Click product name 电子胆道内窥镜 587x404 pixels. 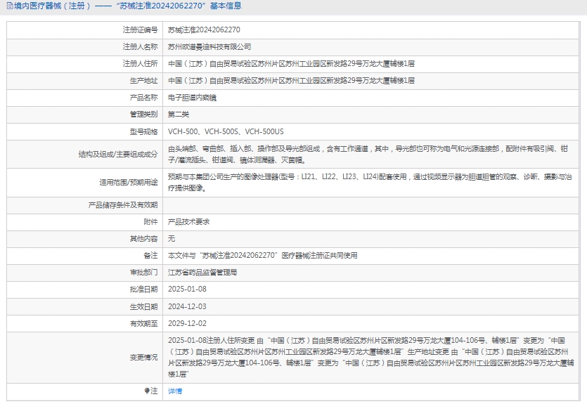(192, 98)
